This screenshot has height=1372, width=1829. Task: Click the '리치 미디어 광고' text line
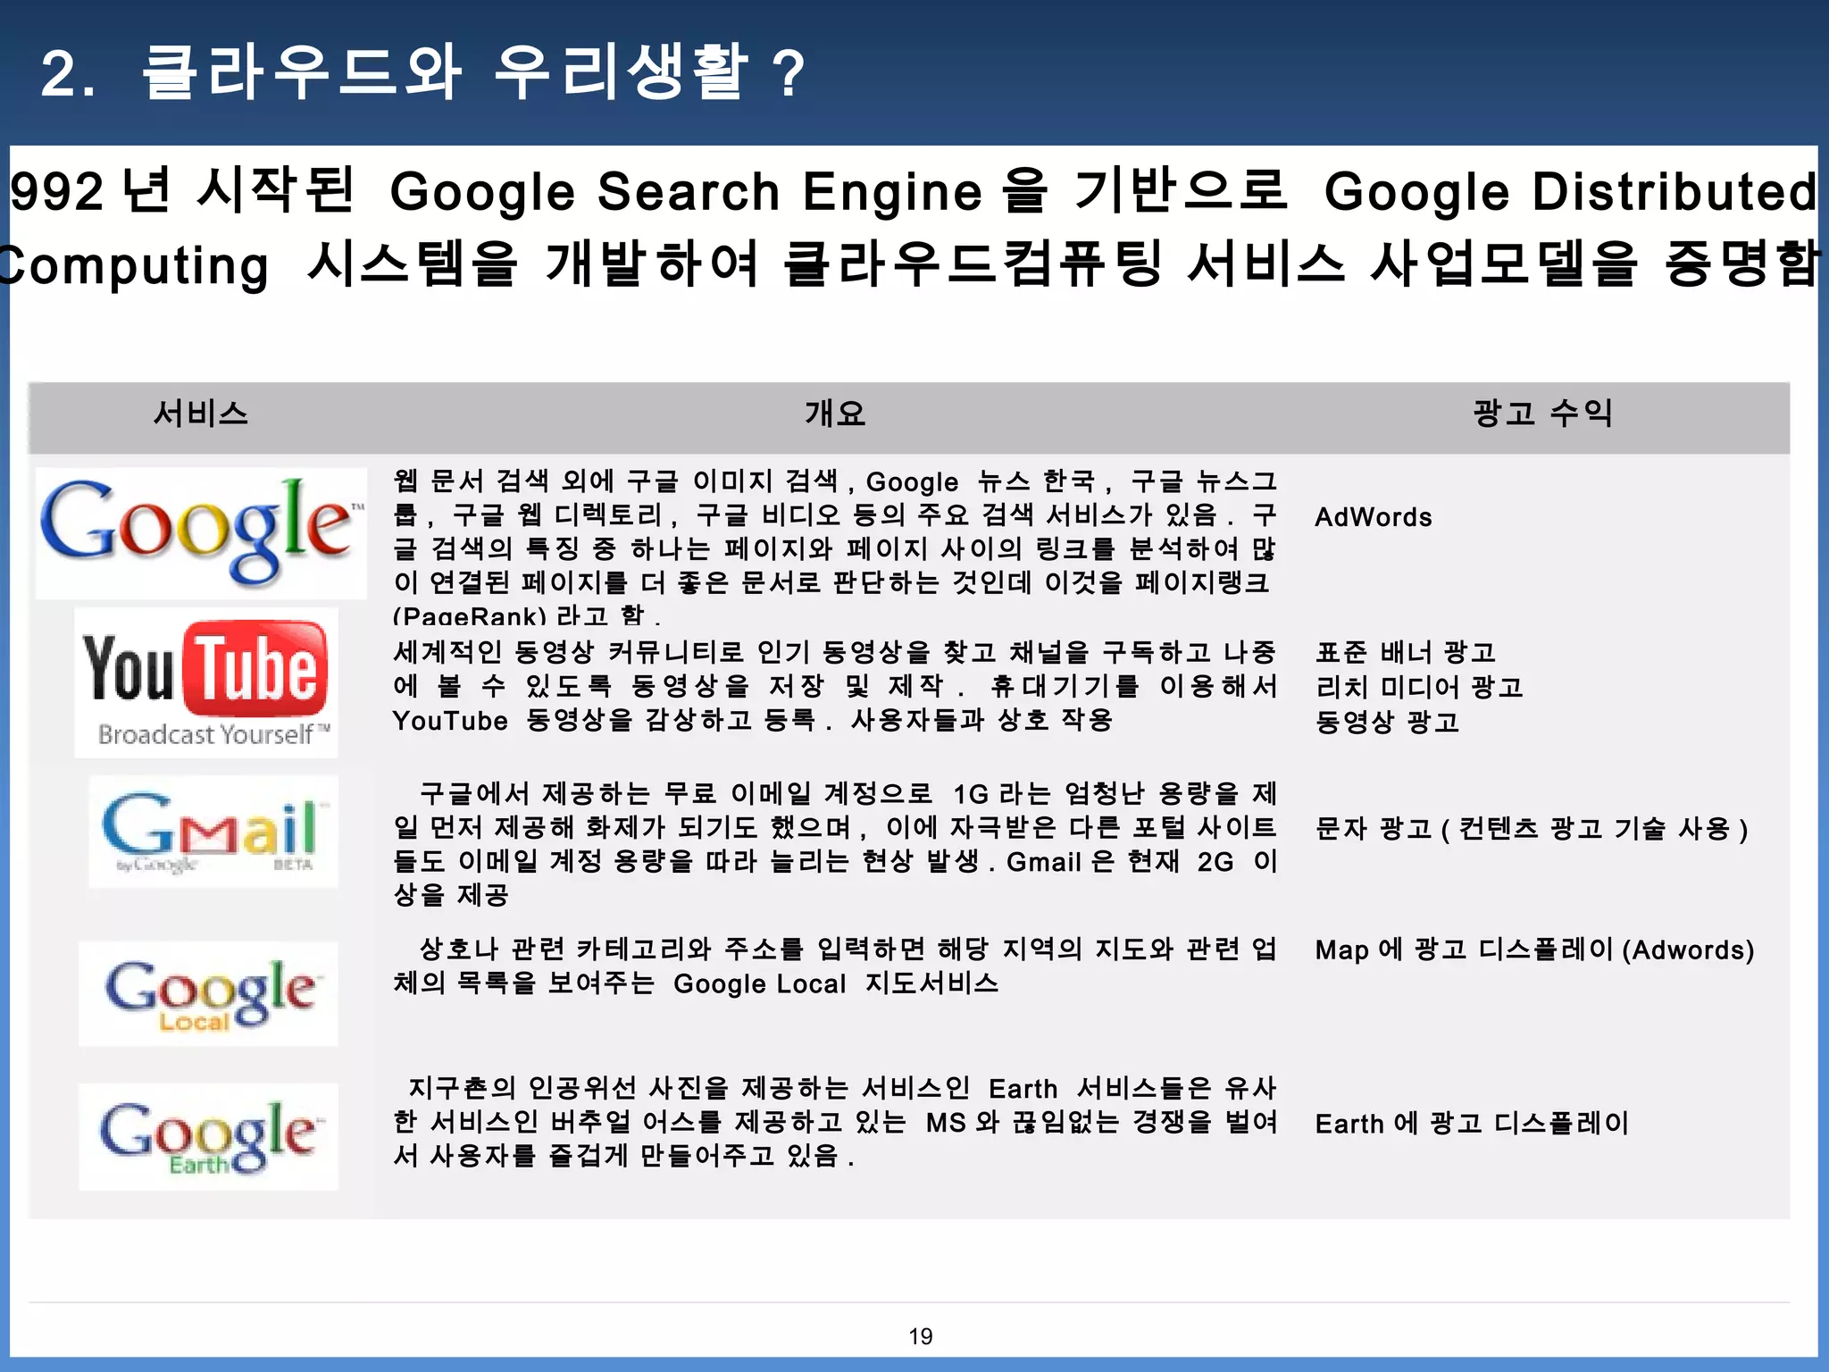pyautogui.click(x=1419, y=687)
